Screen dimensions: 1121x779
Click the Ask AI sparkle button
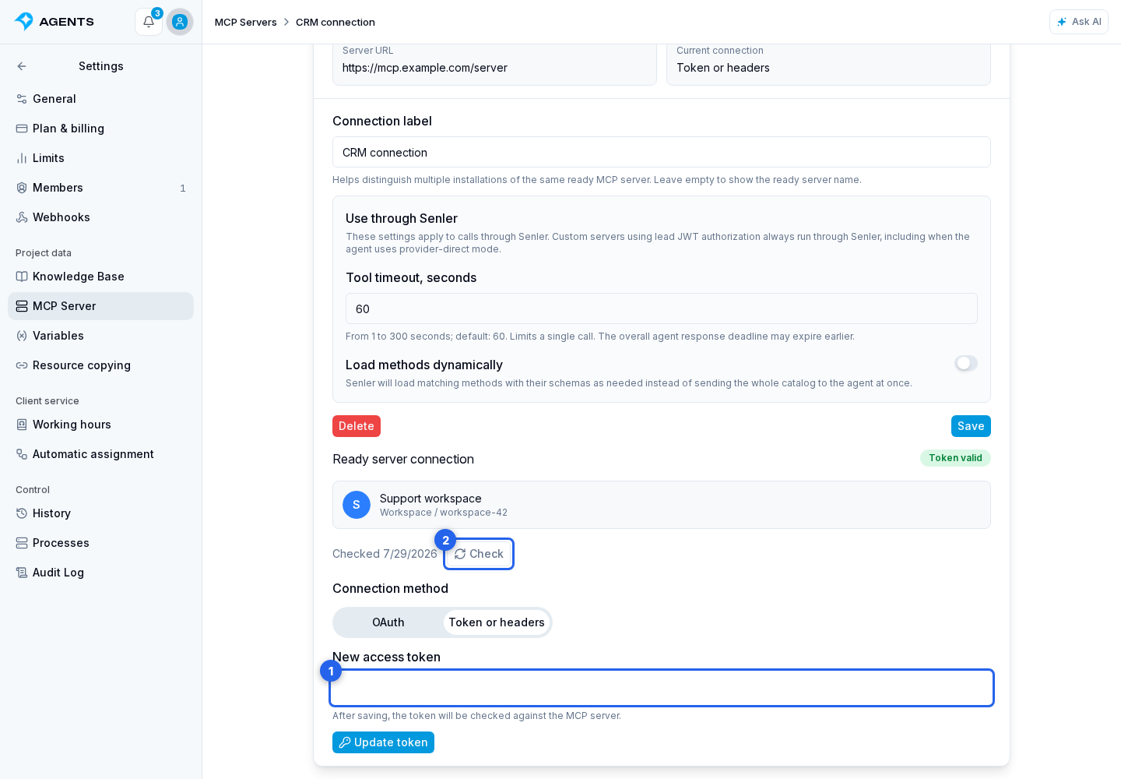[x=1078, y=22]
